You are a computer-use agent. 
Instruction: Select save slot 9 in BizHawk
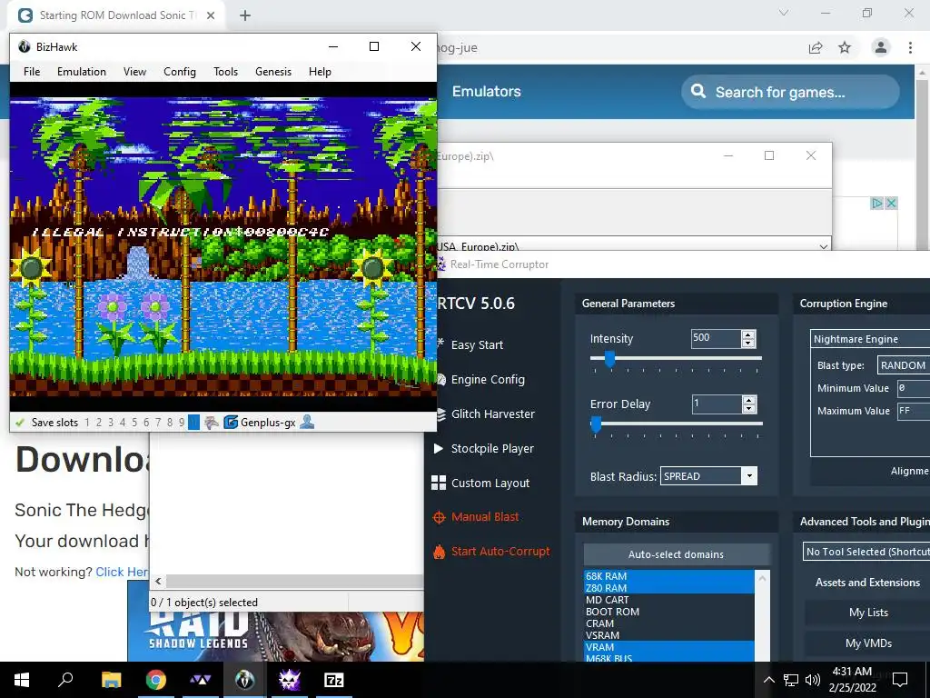[182, 423]
